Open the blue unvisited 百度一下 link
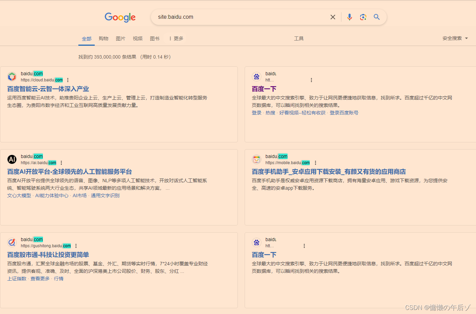476x314 pixels. (x=264, y=255)
